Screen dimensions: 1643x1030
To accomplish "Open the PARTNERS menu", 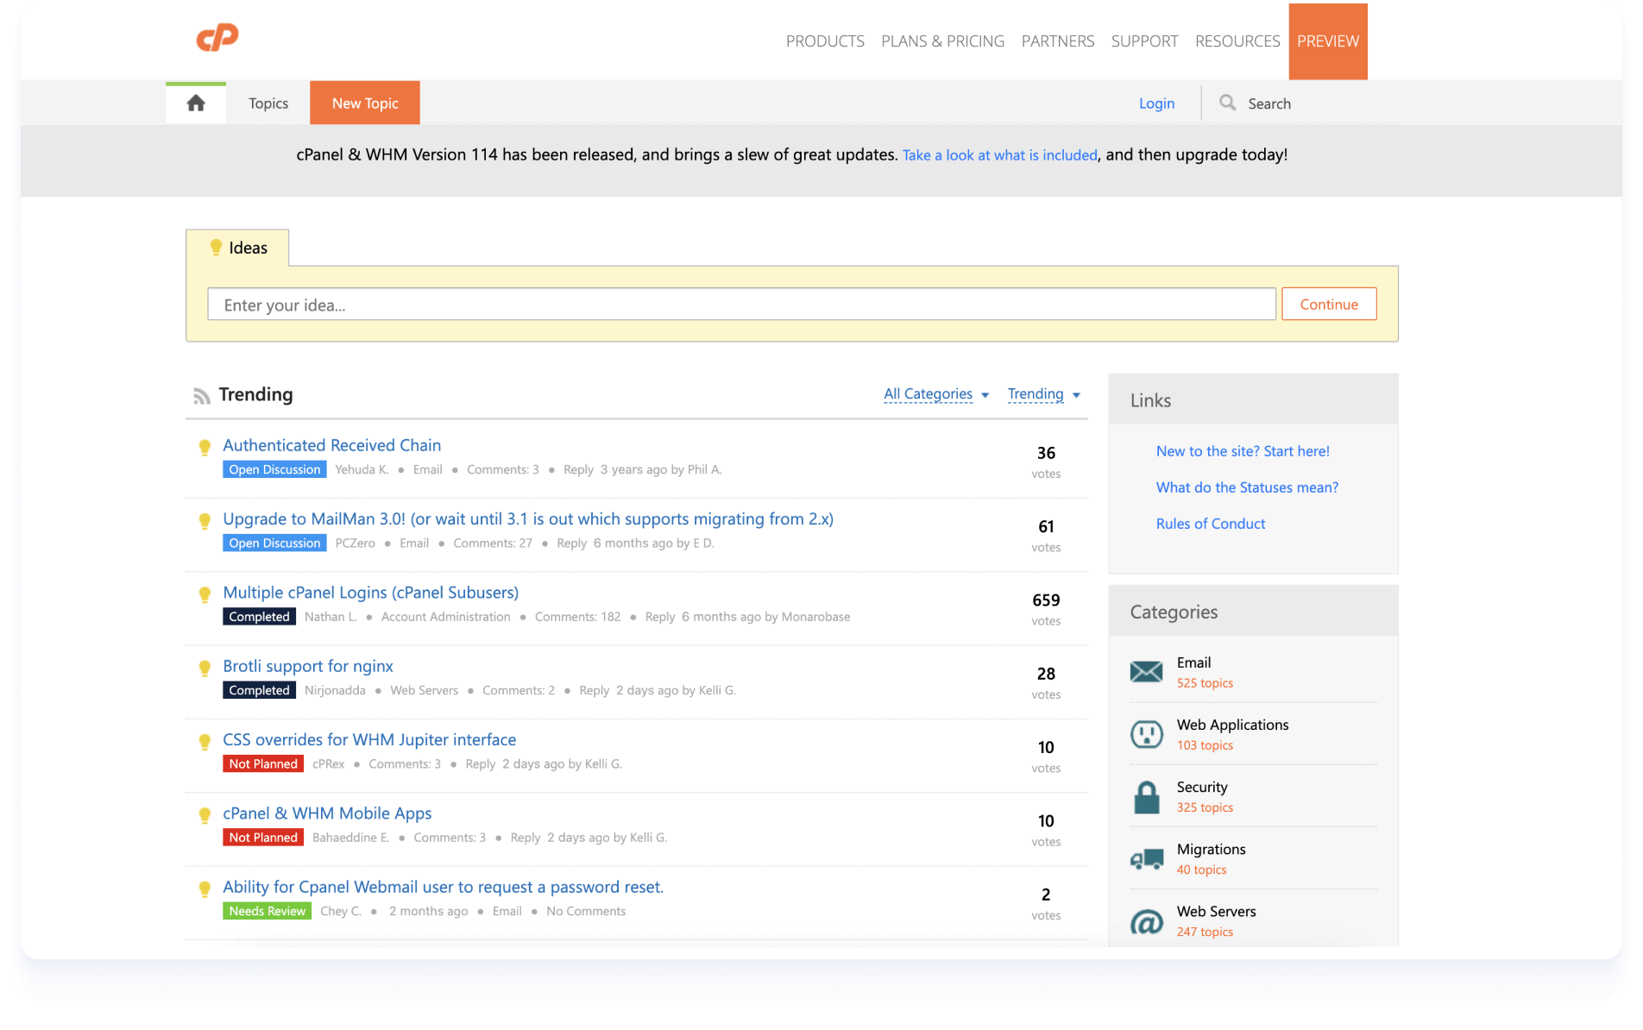I will point(1057,41).
